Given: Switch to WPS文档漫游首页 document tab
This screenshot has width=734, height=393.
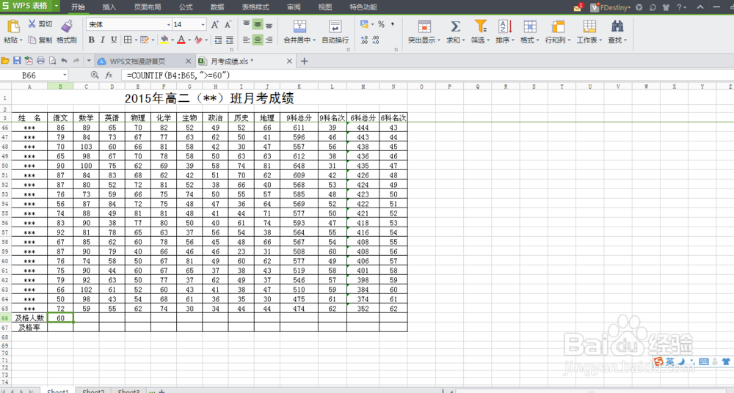Looking at the screenshot, I should [x=144, y=62].
